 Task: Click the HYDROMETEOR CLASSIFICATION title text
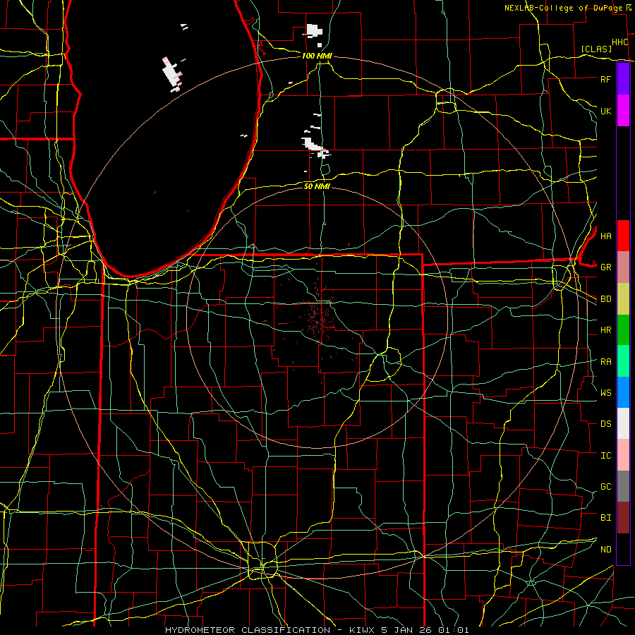(x=248, y=630)
